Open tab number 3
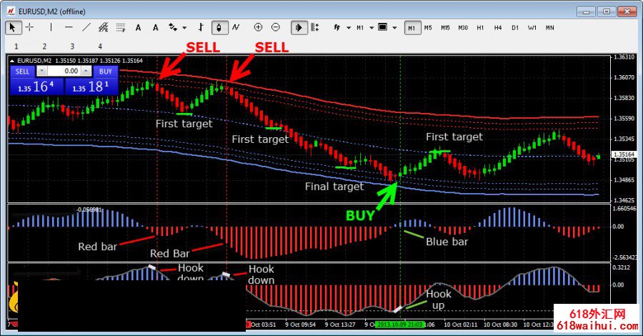This screenshot has width=643, height=336. point(72,46)
